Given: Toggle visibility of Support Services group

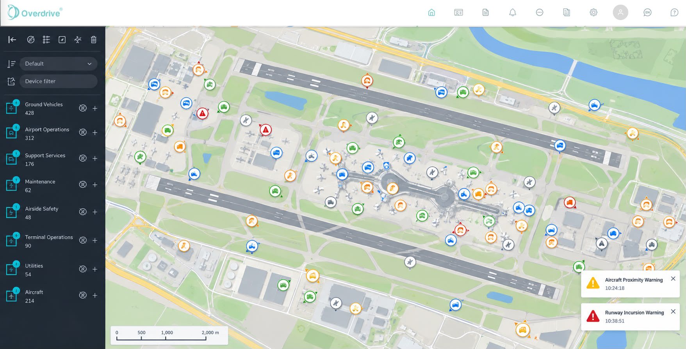Looking at the screenshot, I should coord(83,158).
